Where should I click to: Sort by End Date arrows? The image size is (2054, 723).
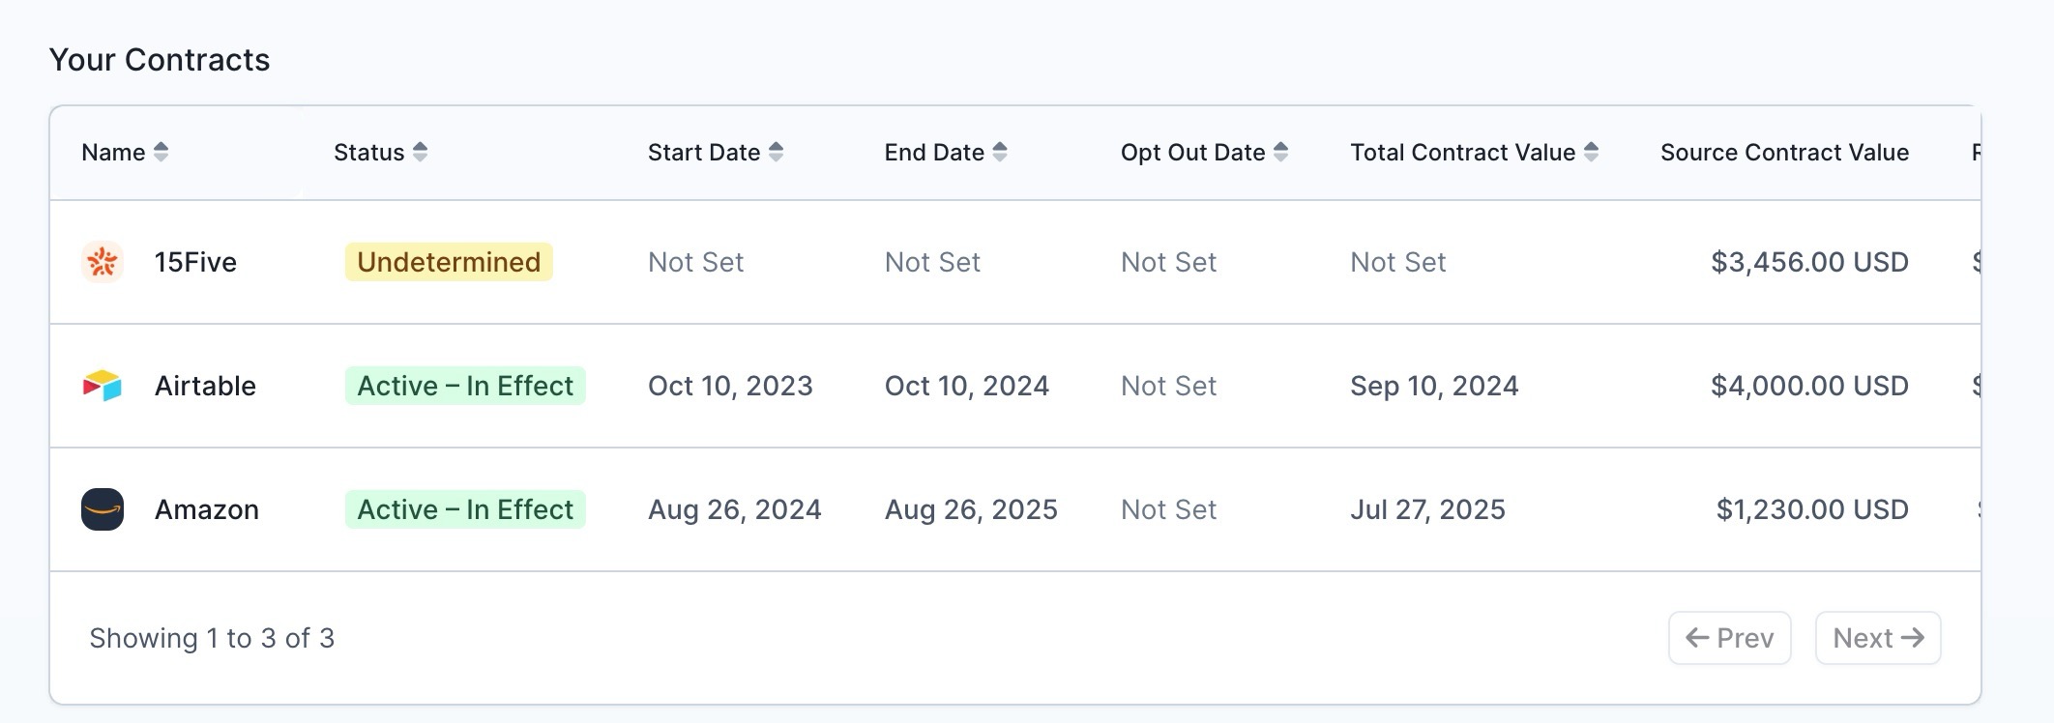coord(1000,152)
